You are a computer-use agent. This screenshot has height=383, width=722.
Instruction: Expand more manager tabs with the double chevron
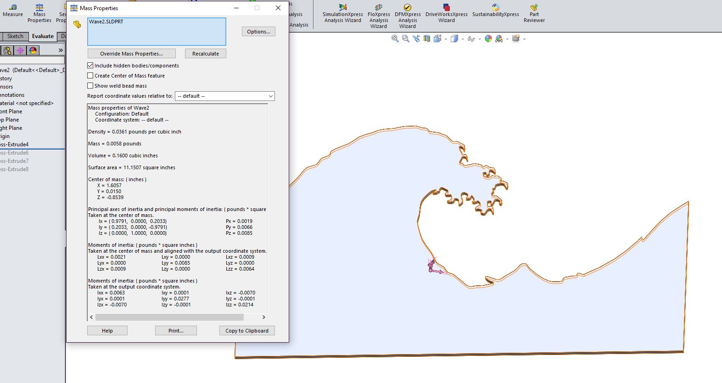[x=61, y=50]
